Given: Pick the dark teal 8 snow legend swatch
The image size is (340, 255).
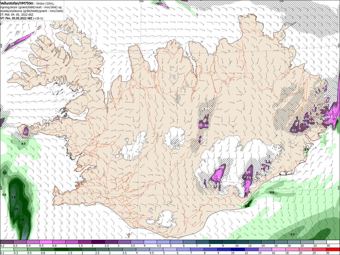Looking at the screenshot, I should [215, 242].
